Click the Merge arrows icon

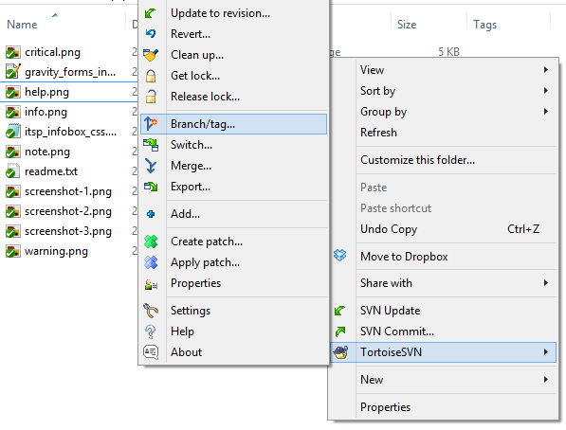pyautogui.click(x=151, y=166)
